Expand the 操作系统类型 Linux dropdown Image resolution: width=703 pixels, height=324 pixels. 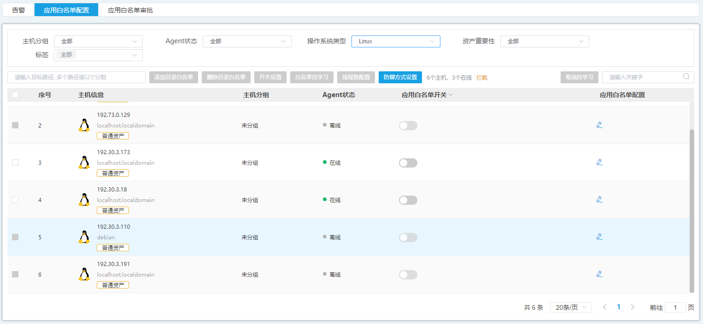click(395, 41)
